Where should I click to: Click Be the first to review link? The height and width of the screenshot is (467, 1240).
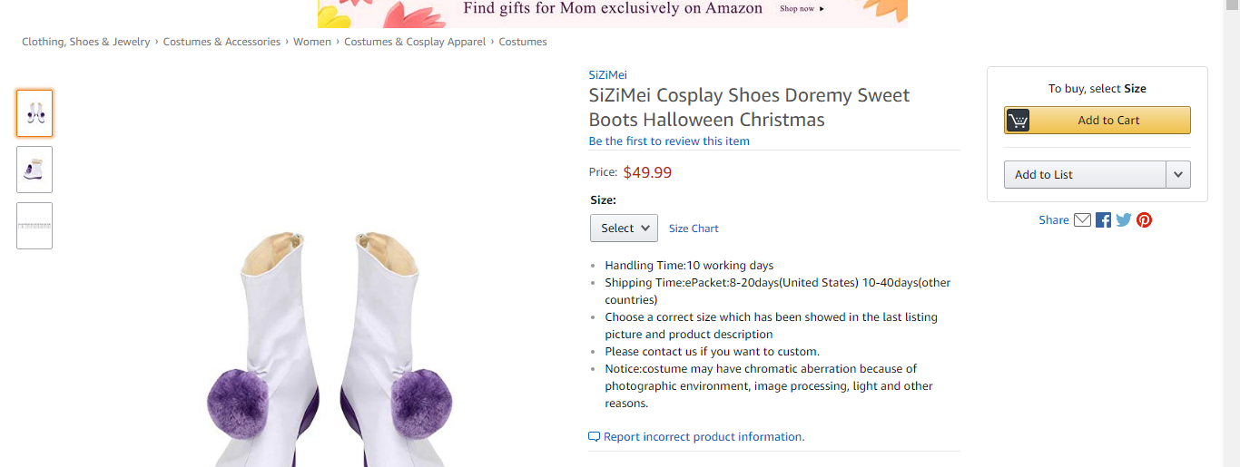point(669,141)
